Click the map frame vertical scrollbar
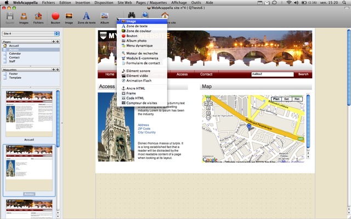This screenshot has width=351, height=219. (308, 126)
